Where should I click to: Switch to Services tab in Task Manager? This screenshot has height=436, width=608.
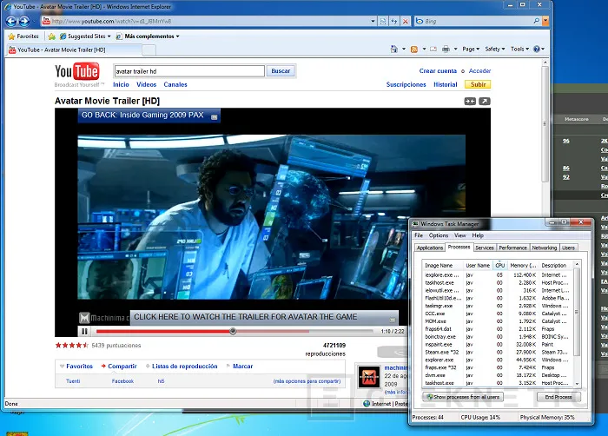pos(485,248)
